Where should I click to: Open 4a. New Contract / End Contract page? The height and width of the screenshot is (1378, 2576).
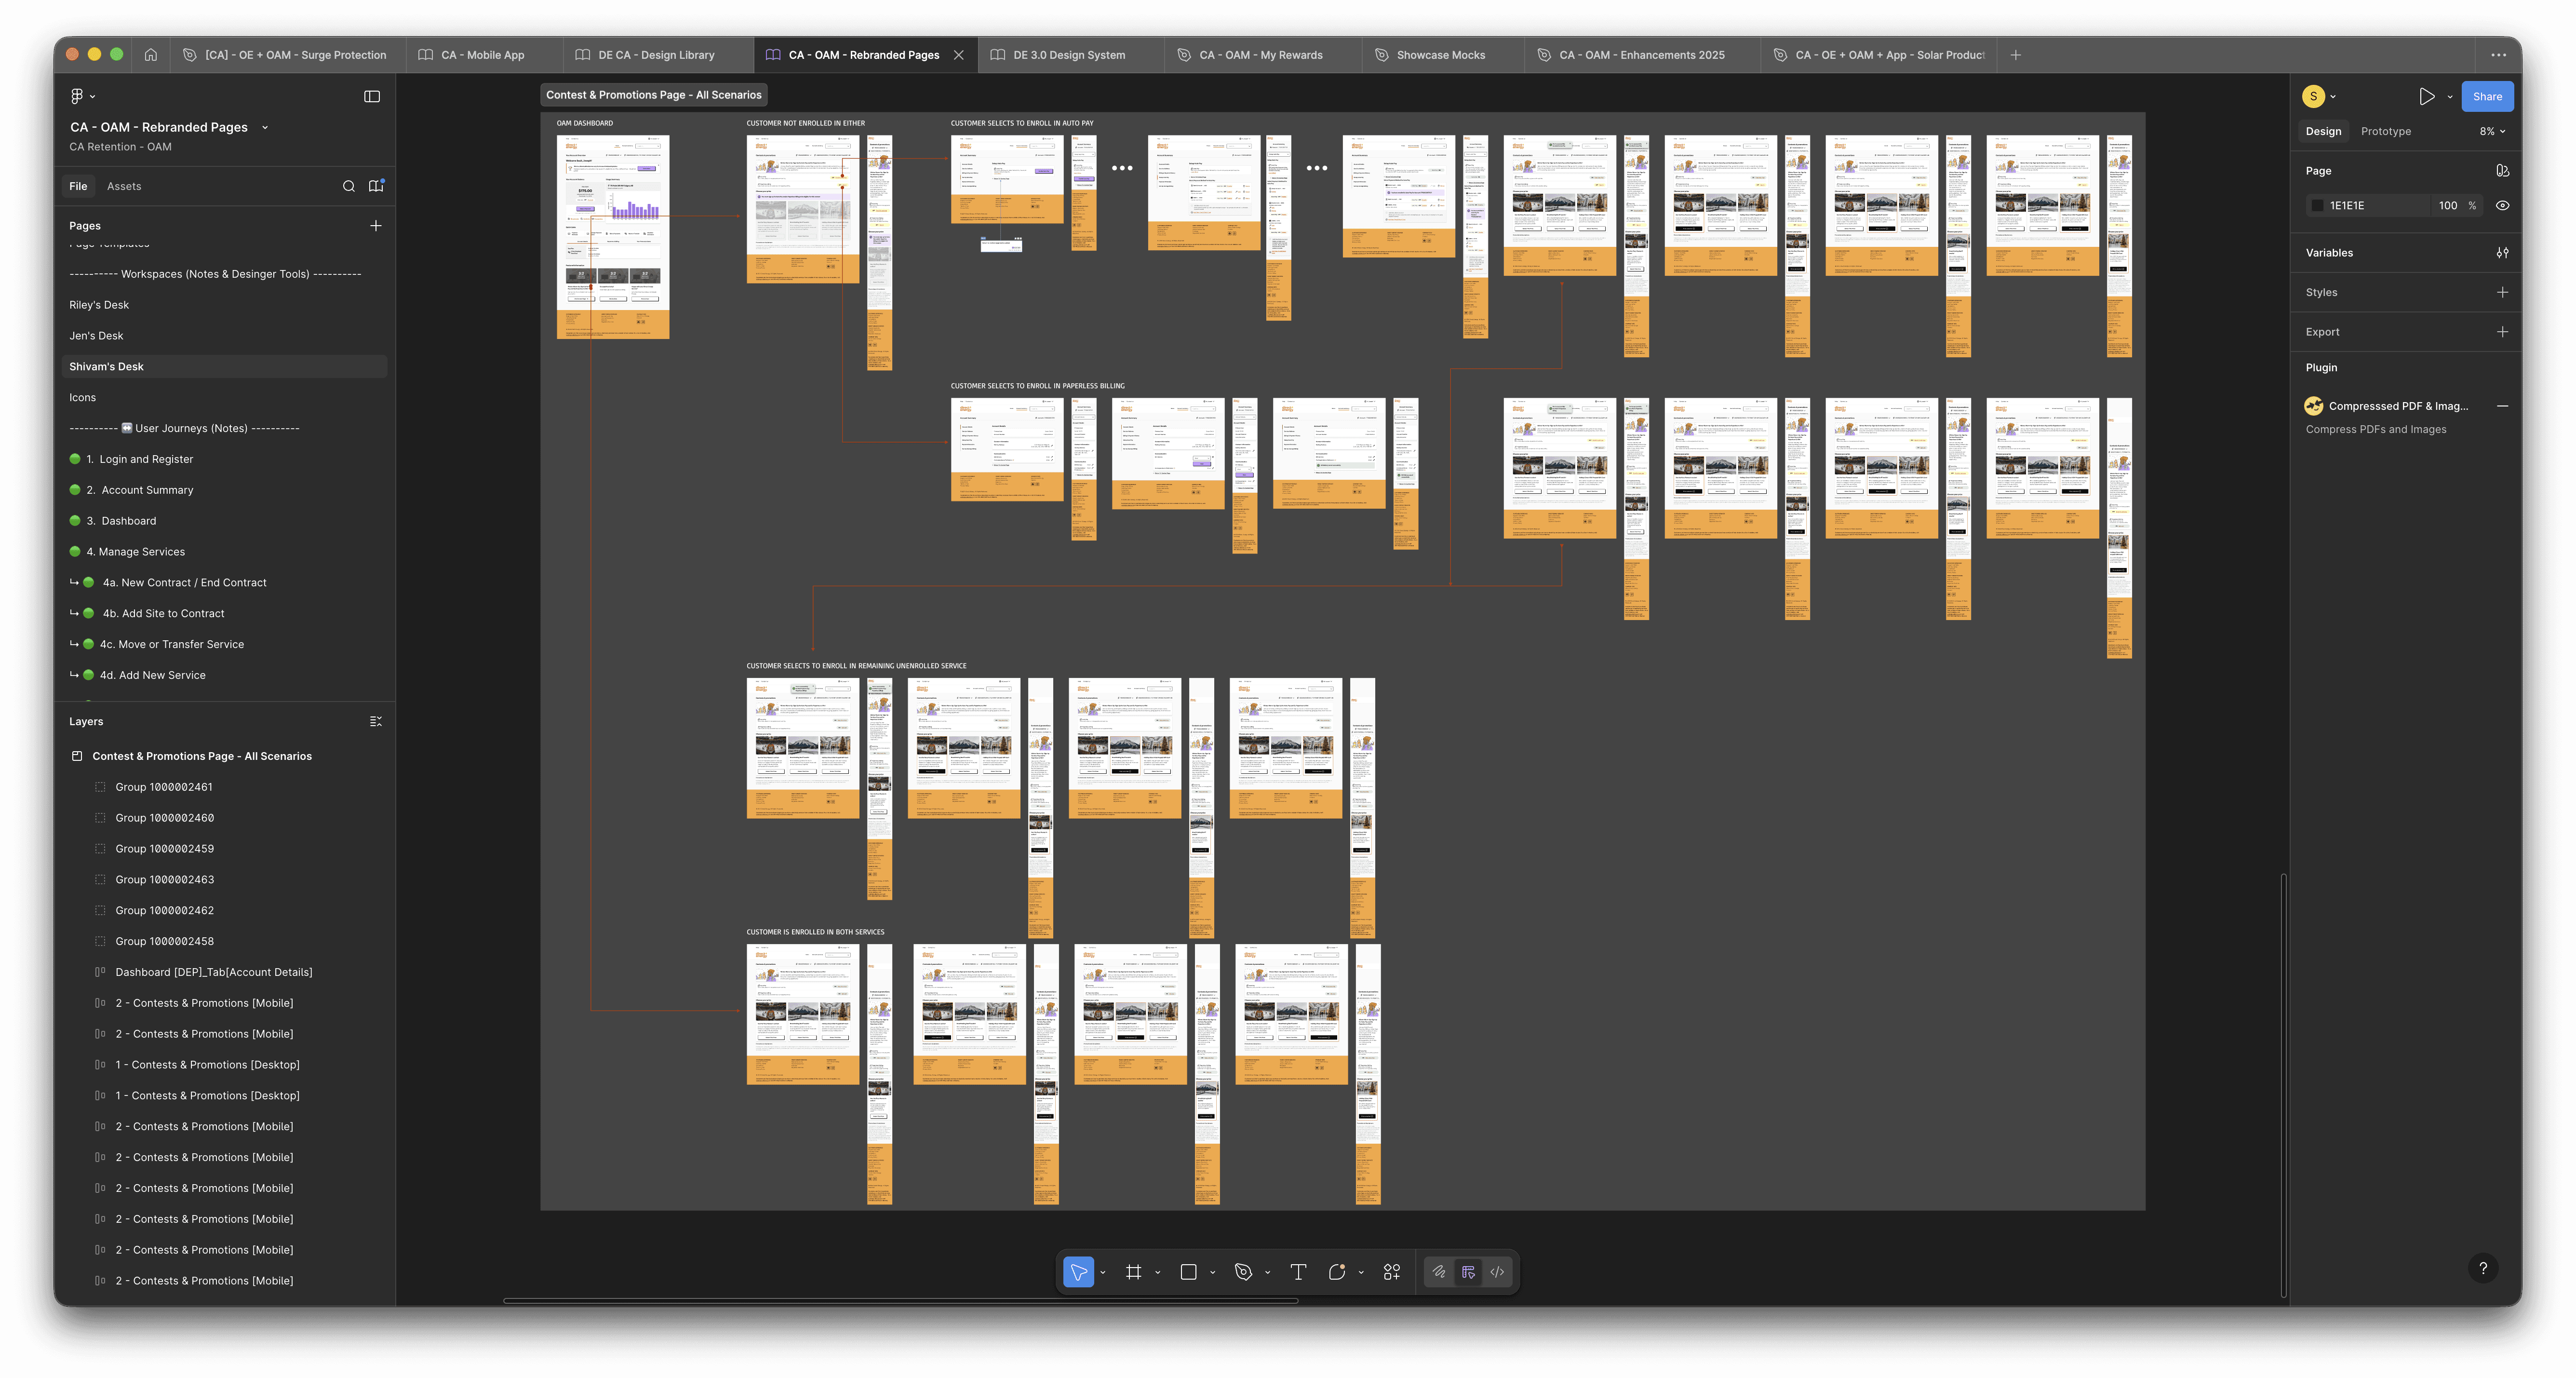pyautogui.click(x=185, y=583)
